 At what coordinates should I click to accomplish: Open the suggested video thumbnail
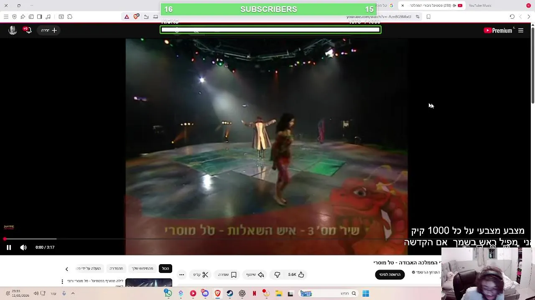(149, 283)
